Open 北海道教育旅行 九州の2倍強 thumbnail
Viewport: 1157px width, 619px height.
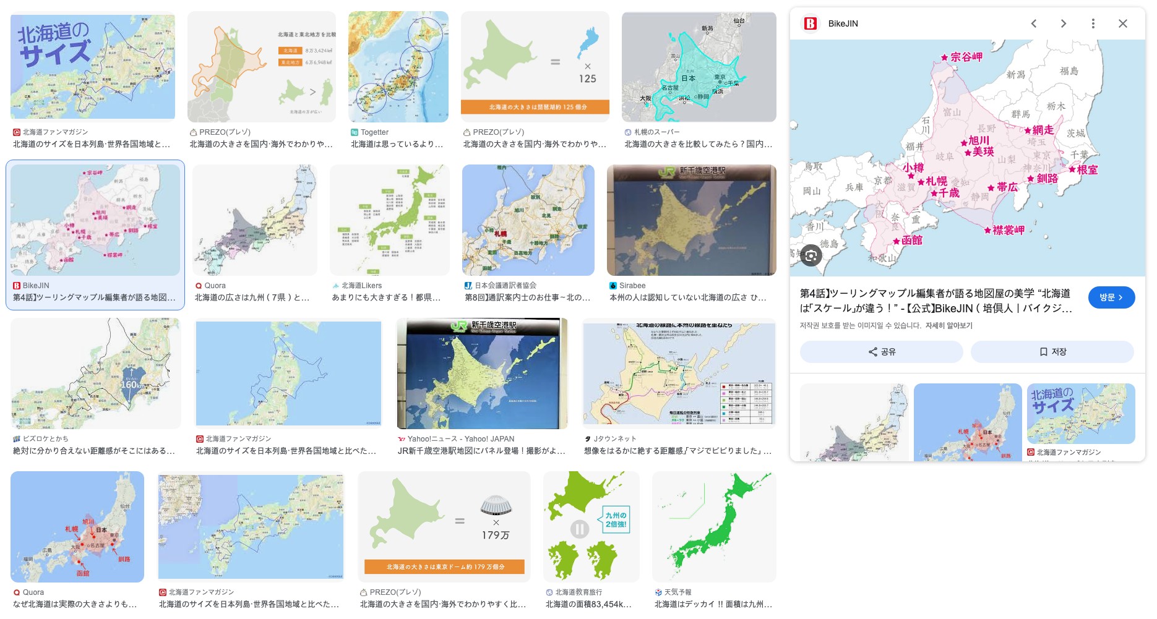pos(591,527)
